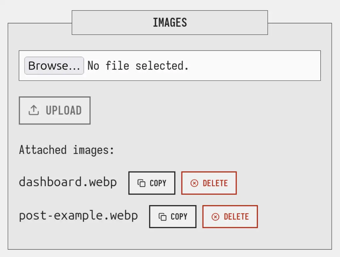This screenshot has width=340, height=257.
Task: Click the copy icon beside dashboard.webp
Action: (141, 183)
